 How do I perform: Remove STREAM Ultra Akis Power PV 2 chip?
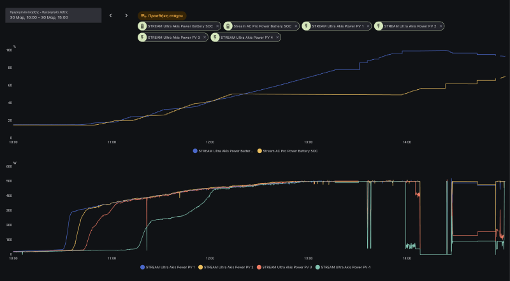coord(441,26)
